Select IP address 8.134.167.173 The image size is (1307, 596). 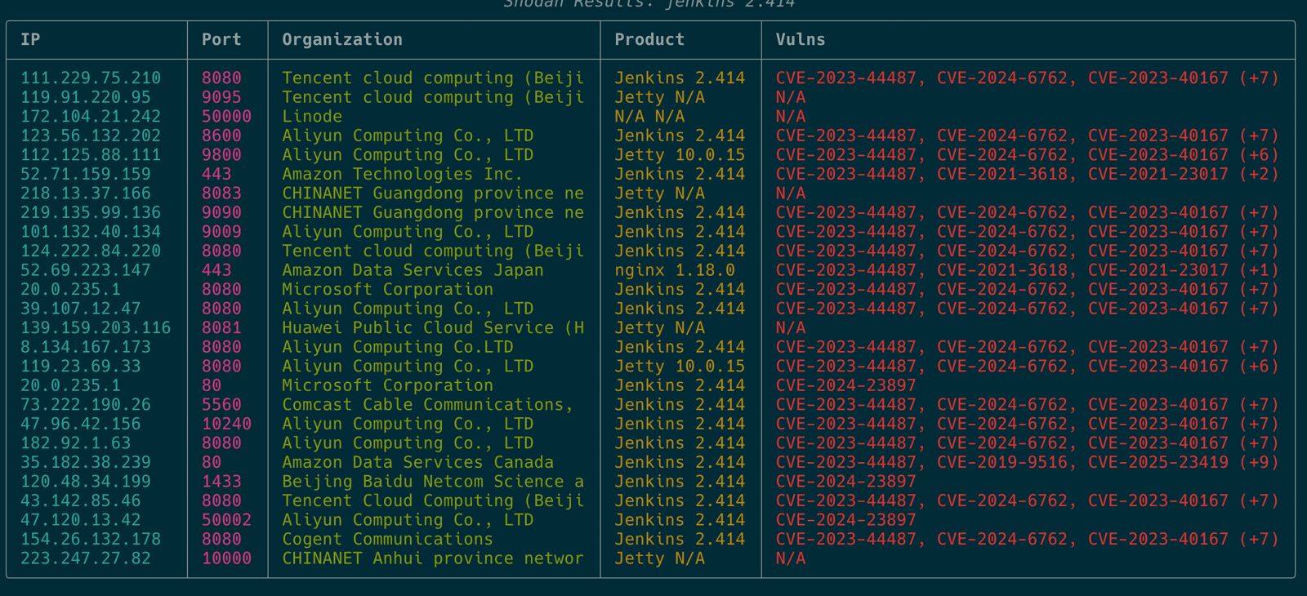coord(86,347)
